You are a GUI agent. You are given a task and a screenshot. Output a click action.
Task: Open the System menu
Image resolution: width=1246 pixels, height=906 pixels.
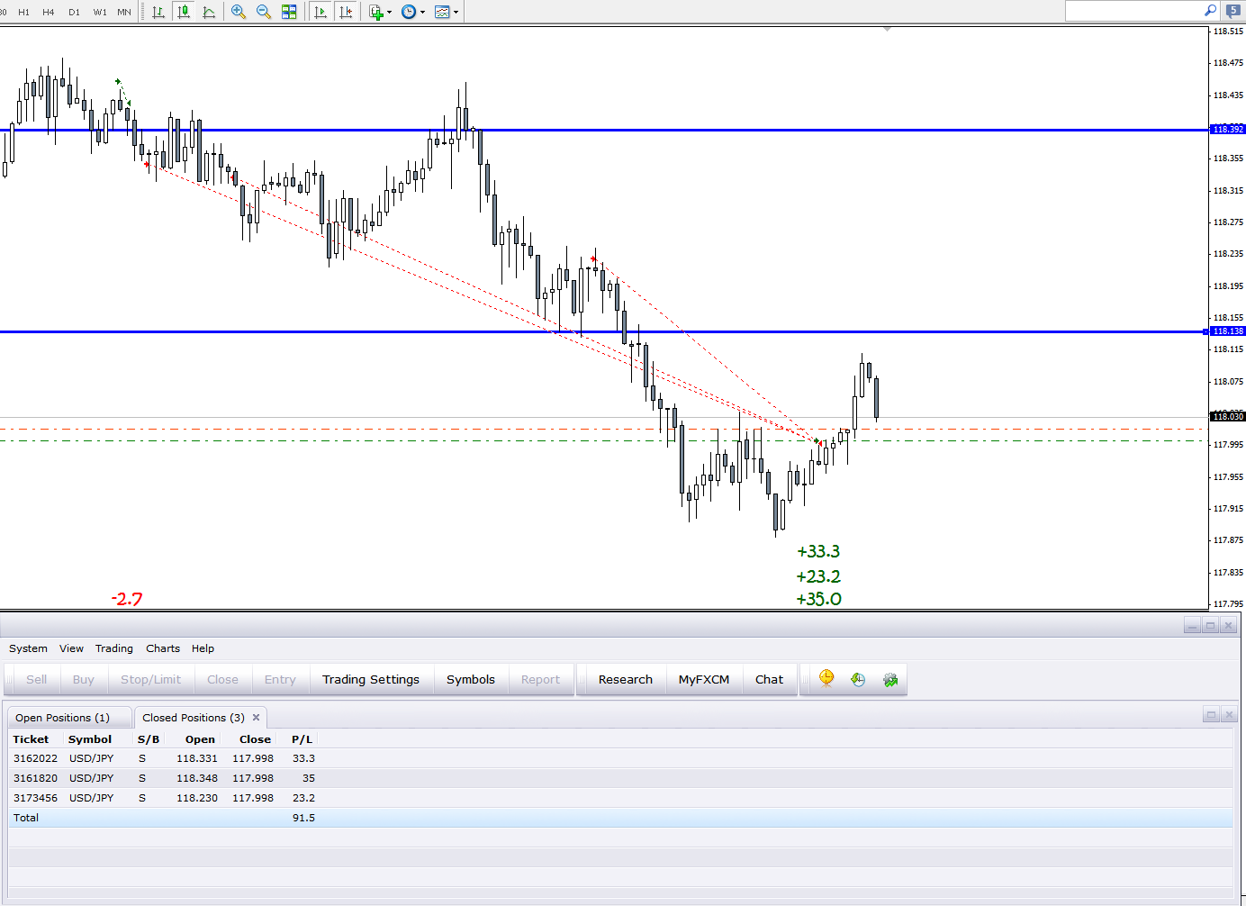[28, 648]
